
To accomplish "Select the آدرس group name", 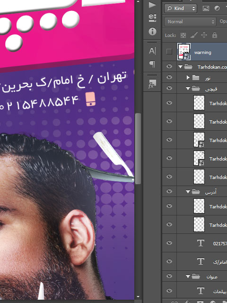I will pos(211,192).
